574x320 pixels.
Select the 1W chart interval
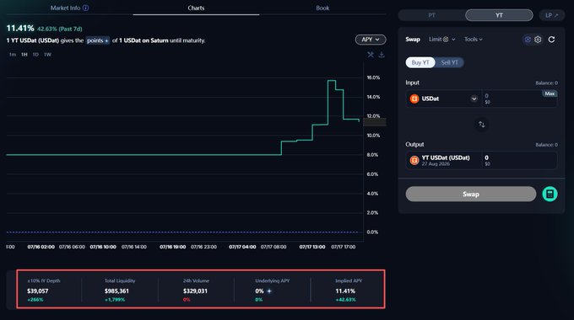pyautogui.click(x=47, y=55)
